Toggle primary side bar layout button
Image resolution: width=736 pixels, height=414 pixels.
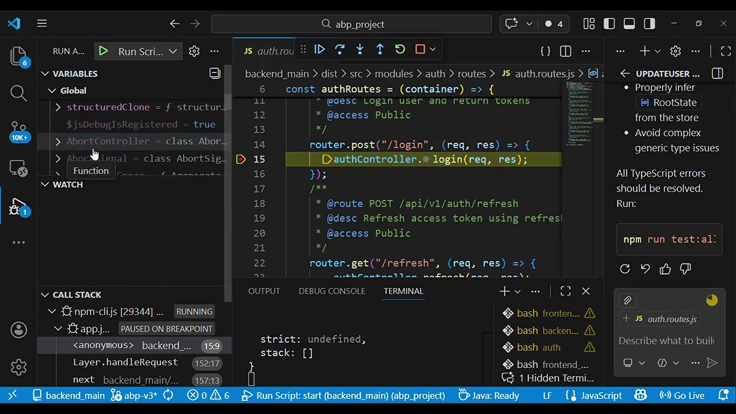pyautogui.click(x=609, y=24)
